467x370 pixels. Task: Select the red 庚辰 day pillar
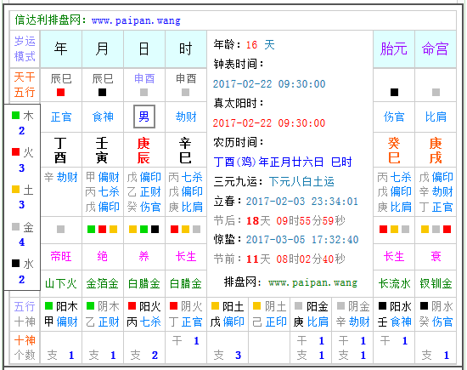point(143,150)
